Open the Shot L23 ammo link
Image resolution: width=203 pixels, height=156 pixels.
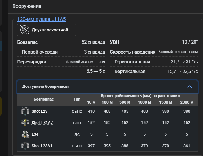[39, 111]
